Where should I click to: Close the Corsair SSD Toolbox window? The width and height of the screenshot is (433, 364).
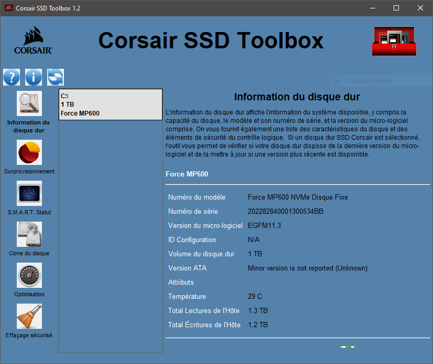[420, 8]
